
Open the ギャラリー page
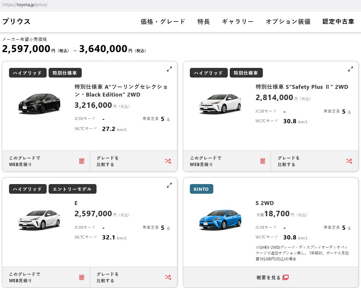pos(238,22)
